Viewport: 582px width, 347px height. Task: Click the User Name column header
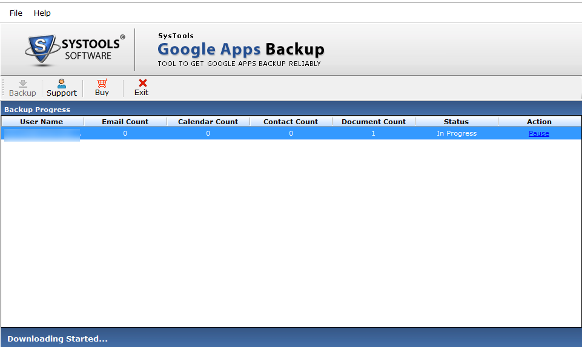[42, 122]
